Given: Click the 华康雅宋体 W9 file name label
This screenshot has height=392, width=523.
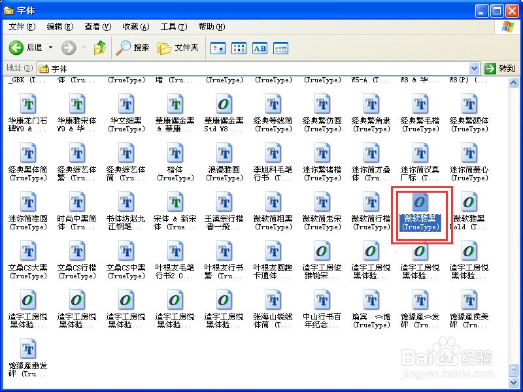Looking at the screenshot, I should click(77, 125).
